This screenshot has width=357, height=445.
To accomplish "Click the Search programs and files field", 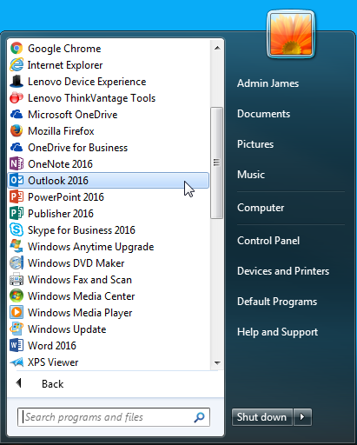I will click(114, 417).
